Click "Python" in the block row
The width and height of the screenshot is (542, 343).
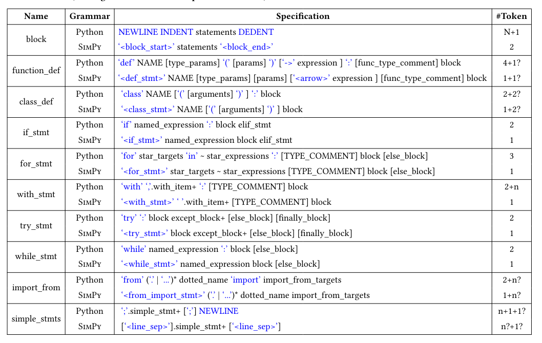[90, 32]
